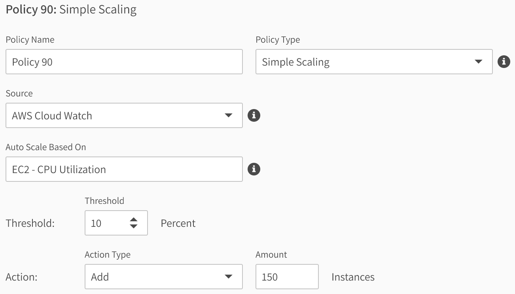Click the Auto Scale Based On label
This screenshot has height=294, width=515.
coord(45,147)
